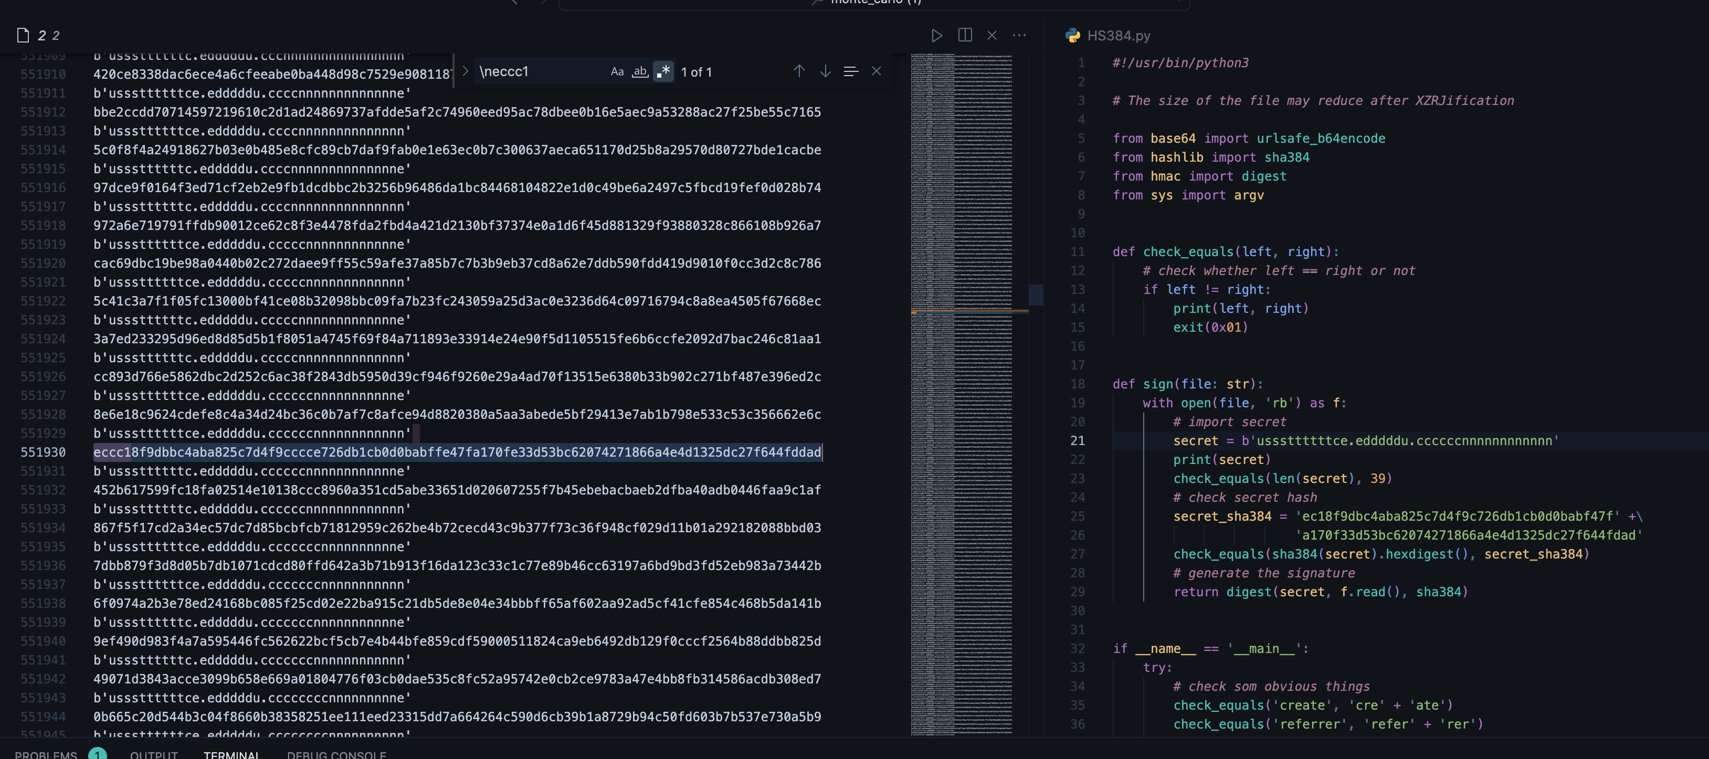Click line number 551930
Screen dimensions: 1709x759
click(43, 452)
